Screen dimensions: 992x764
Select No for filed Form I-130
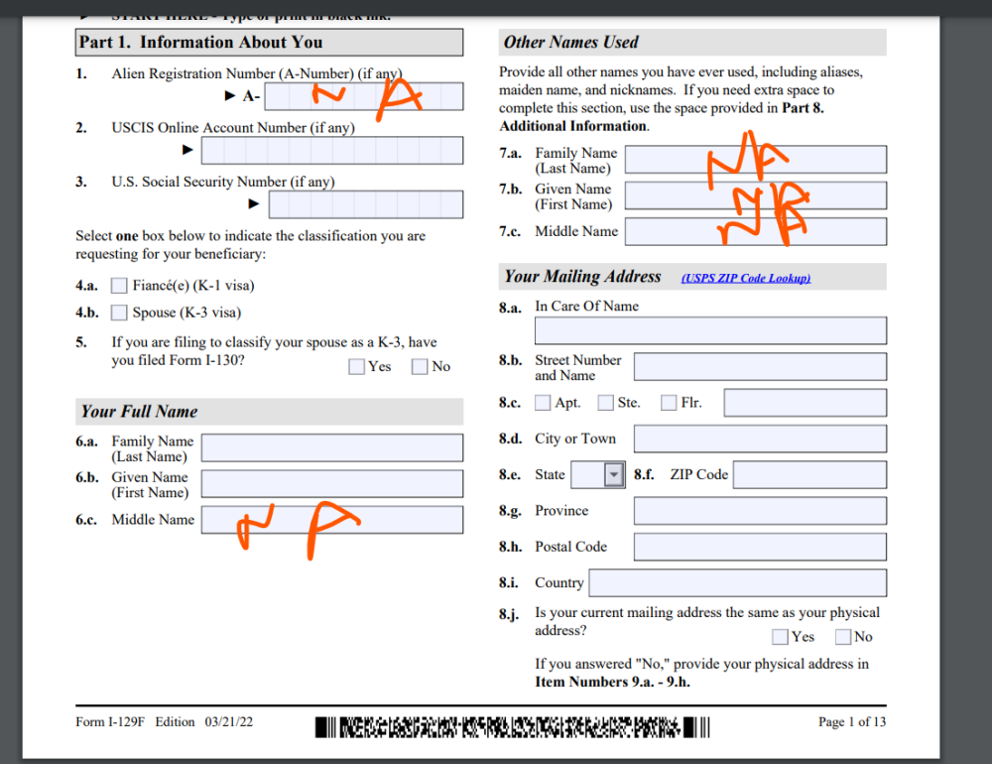[420, 366]
